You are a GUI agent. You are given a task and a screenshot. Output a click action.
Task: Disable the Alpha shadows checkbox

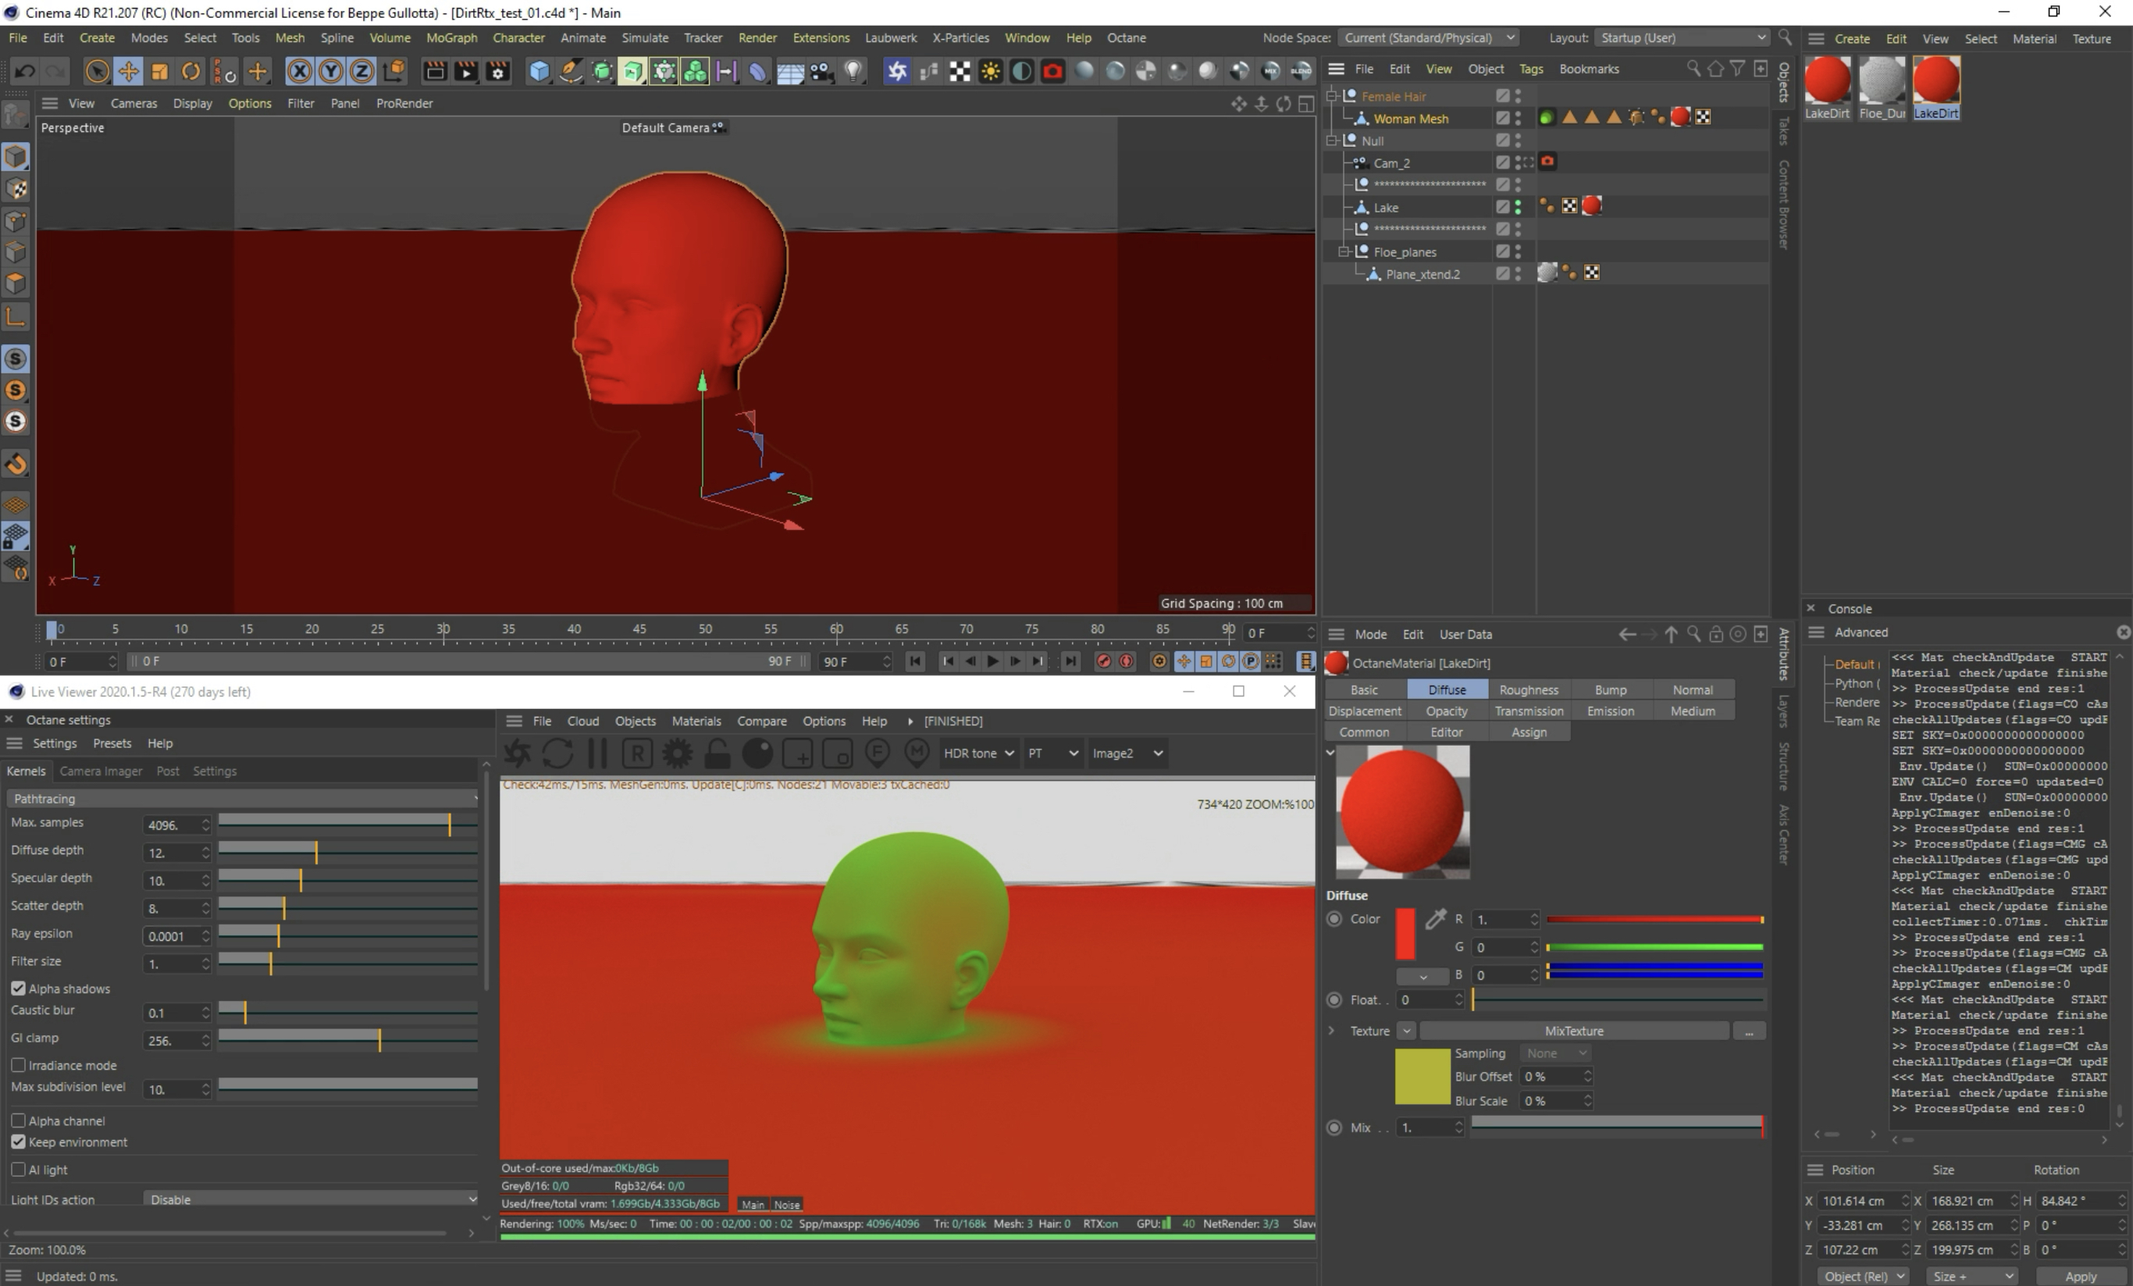[x=18, y=989]
